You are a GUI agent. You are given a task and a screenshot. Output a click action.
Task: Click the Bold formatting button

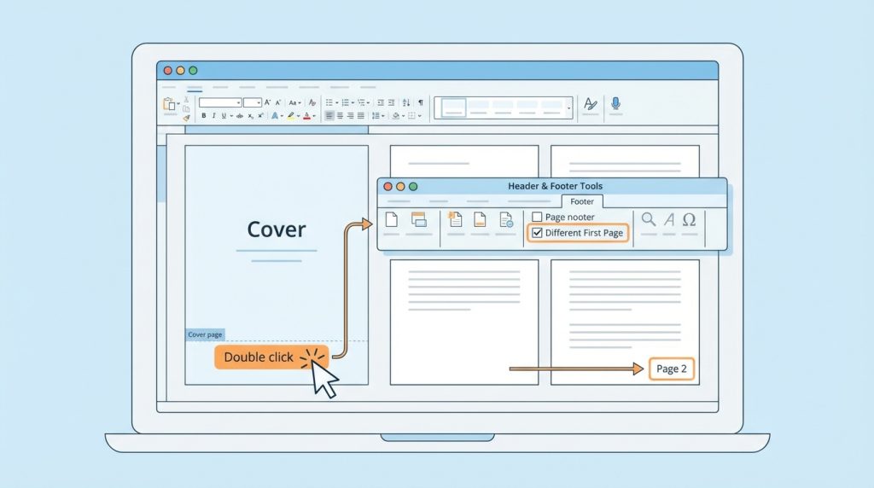(203, 116)
